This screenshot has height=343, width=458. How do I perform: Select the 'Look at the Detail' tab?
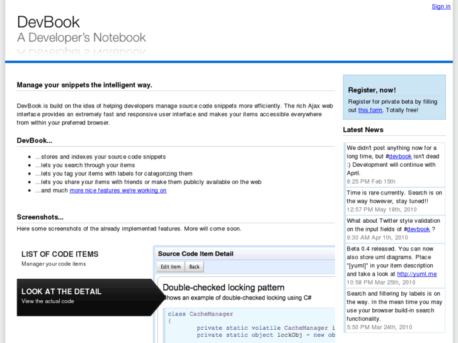(x=61, y=291)
